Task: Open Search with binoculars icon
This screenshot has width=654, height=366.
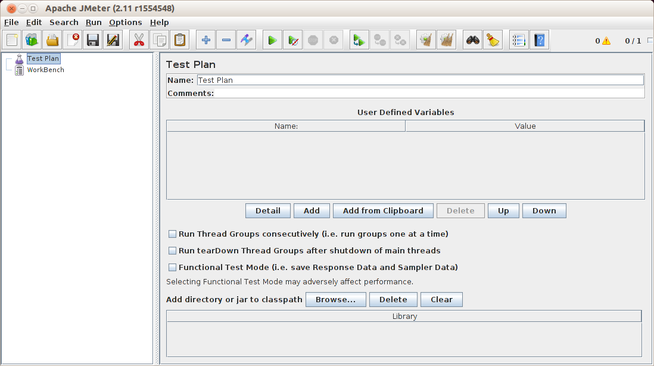Action: point(472,40)
